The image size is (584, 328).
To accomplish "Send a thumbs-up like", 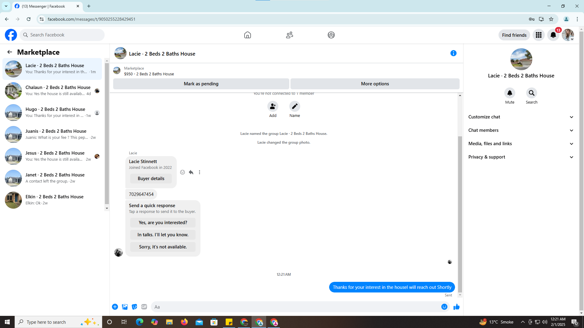I will tap(457, 307).
